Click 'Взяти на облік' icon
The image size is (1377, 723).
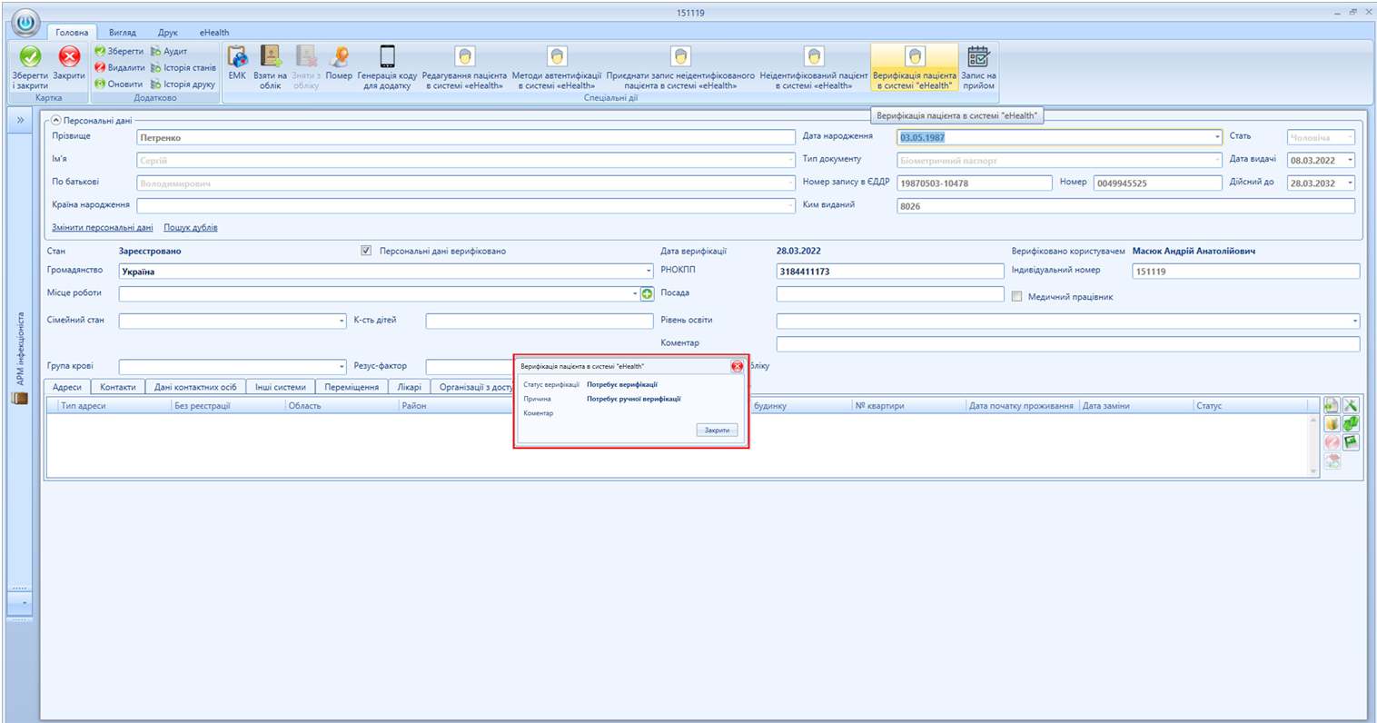pos(270,66)
